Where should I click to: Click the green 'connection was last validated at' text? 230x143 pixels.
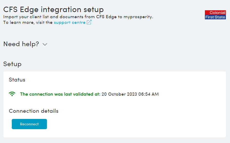(x=60, y=94)
